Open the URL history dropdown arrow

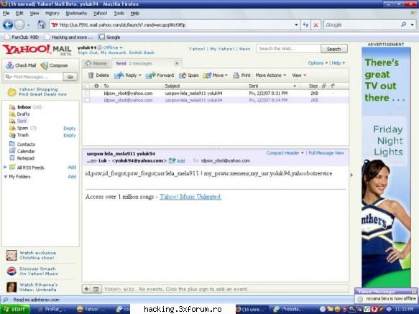296,25
